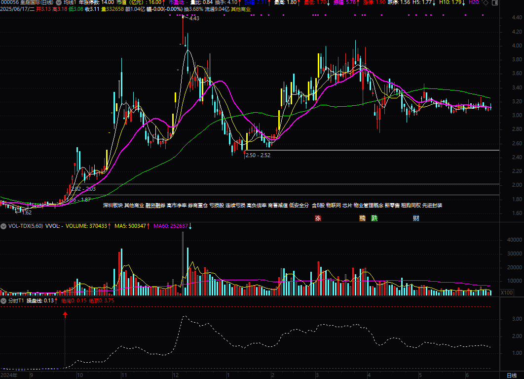Open the 新零售 concept tag
The width and height of the screenshot is (524, 379).
[392, 205]
